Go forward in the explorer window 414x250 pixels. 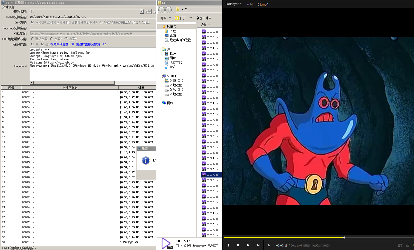pos(169,10)
